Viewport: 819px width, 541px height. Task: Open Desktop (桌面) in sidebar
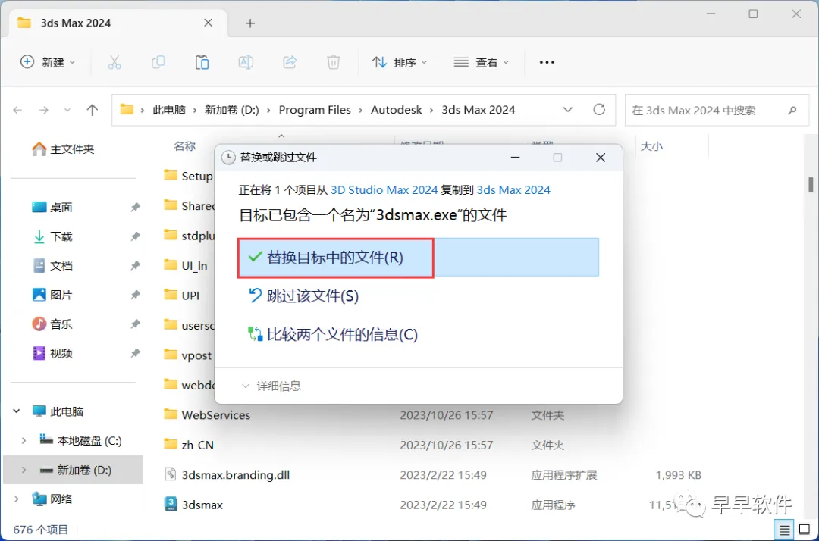tap(52, 207)
